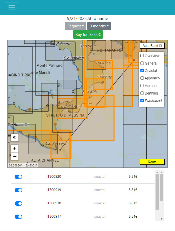The width and height of the screenshot is (175, 231).
Task: Open the Request dropdown
Action: [x=76, y=26]
